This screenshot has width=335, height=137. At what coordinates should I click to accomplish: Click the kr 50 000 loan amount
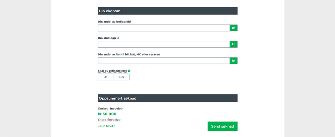(107, 114)
